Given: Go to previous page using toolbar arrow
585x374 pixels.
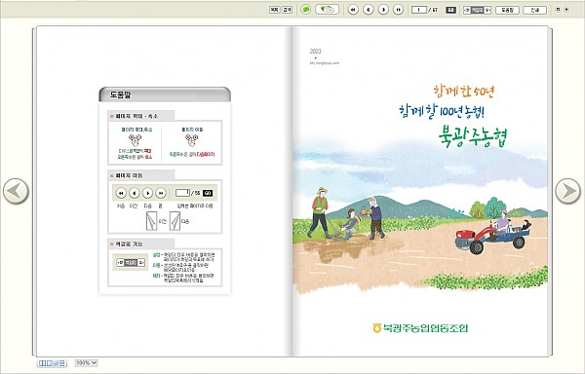Looking at the screenshot, I should click(369, 10).
